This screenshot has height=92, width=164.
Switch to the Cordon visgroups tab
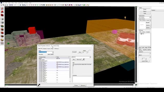coord(148,32)
